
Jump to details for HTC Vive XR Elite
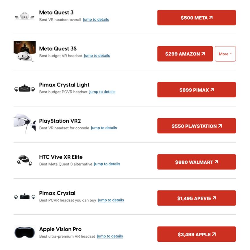(107, 164)
